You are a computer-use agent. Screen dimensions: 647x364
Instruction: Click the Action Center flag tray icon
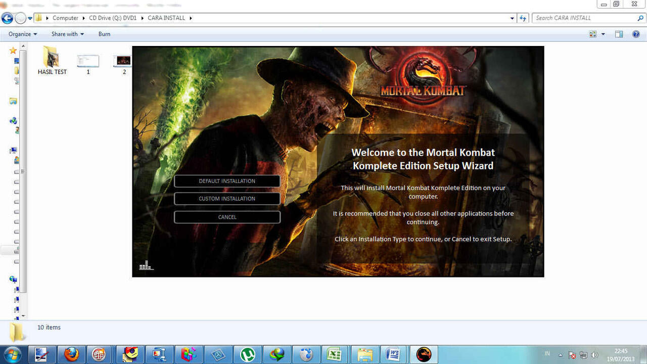point(572,355)
